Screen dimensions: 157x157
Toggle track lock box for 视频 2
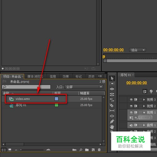tap(141, 106)
